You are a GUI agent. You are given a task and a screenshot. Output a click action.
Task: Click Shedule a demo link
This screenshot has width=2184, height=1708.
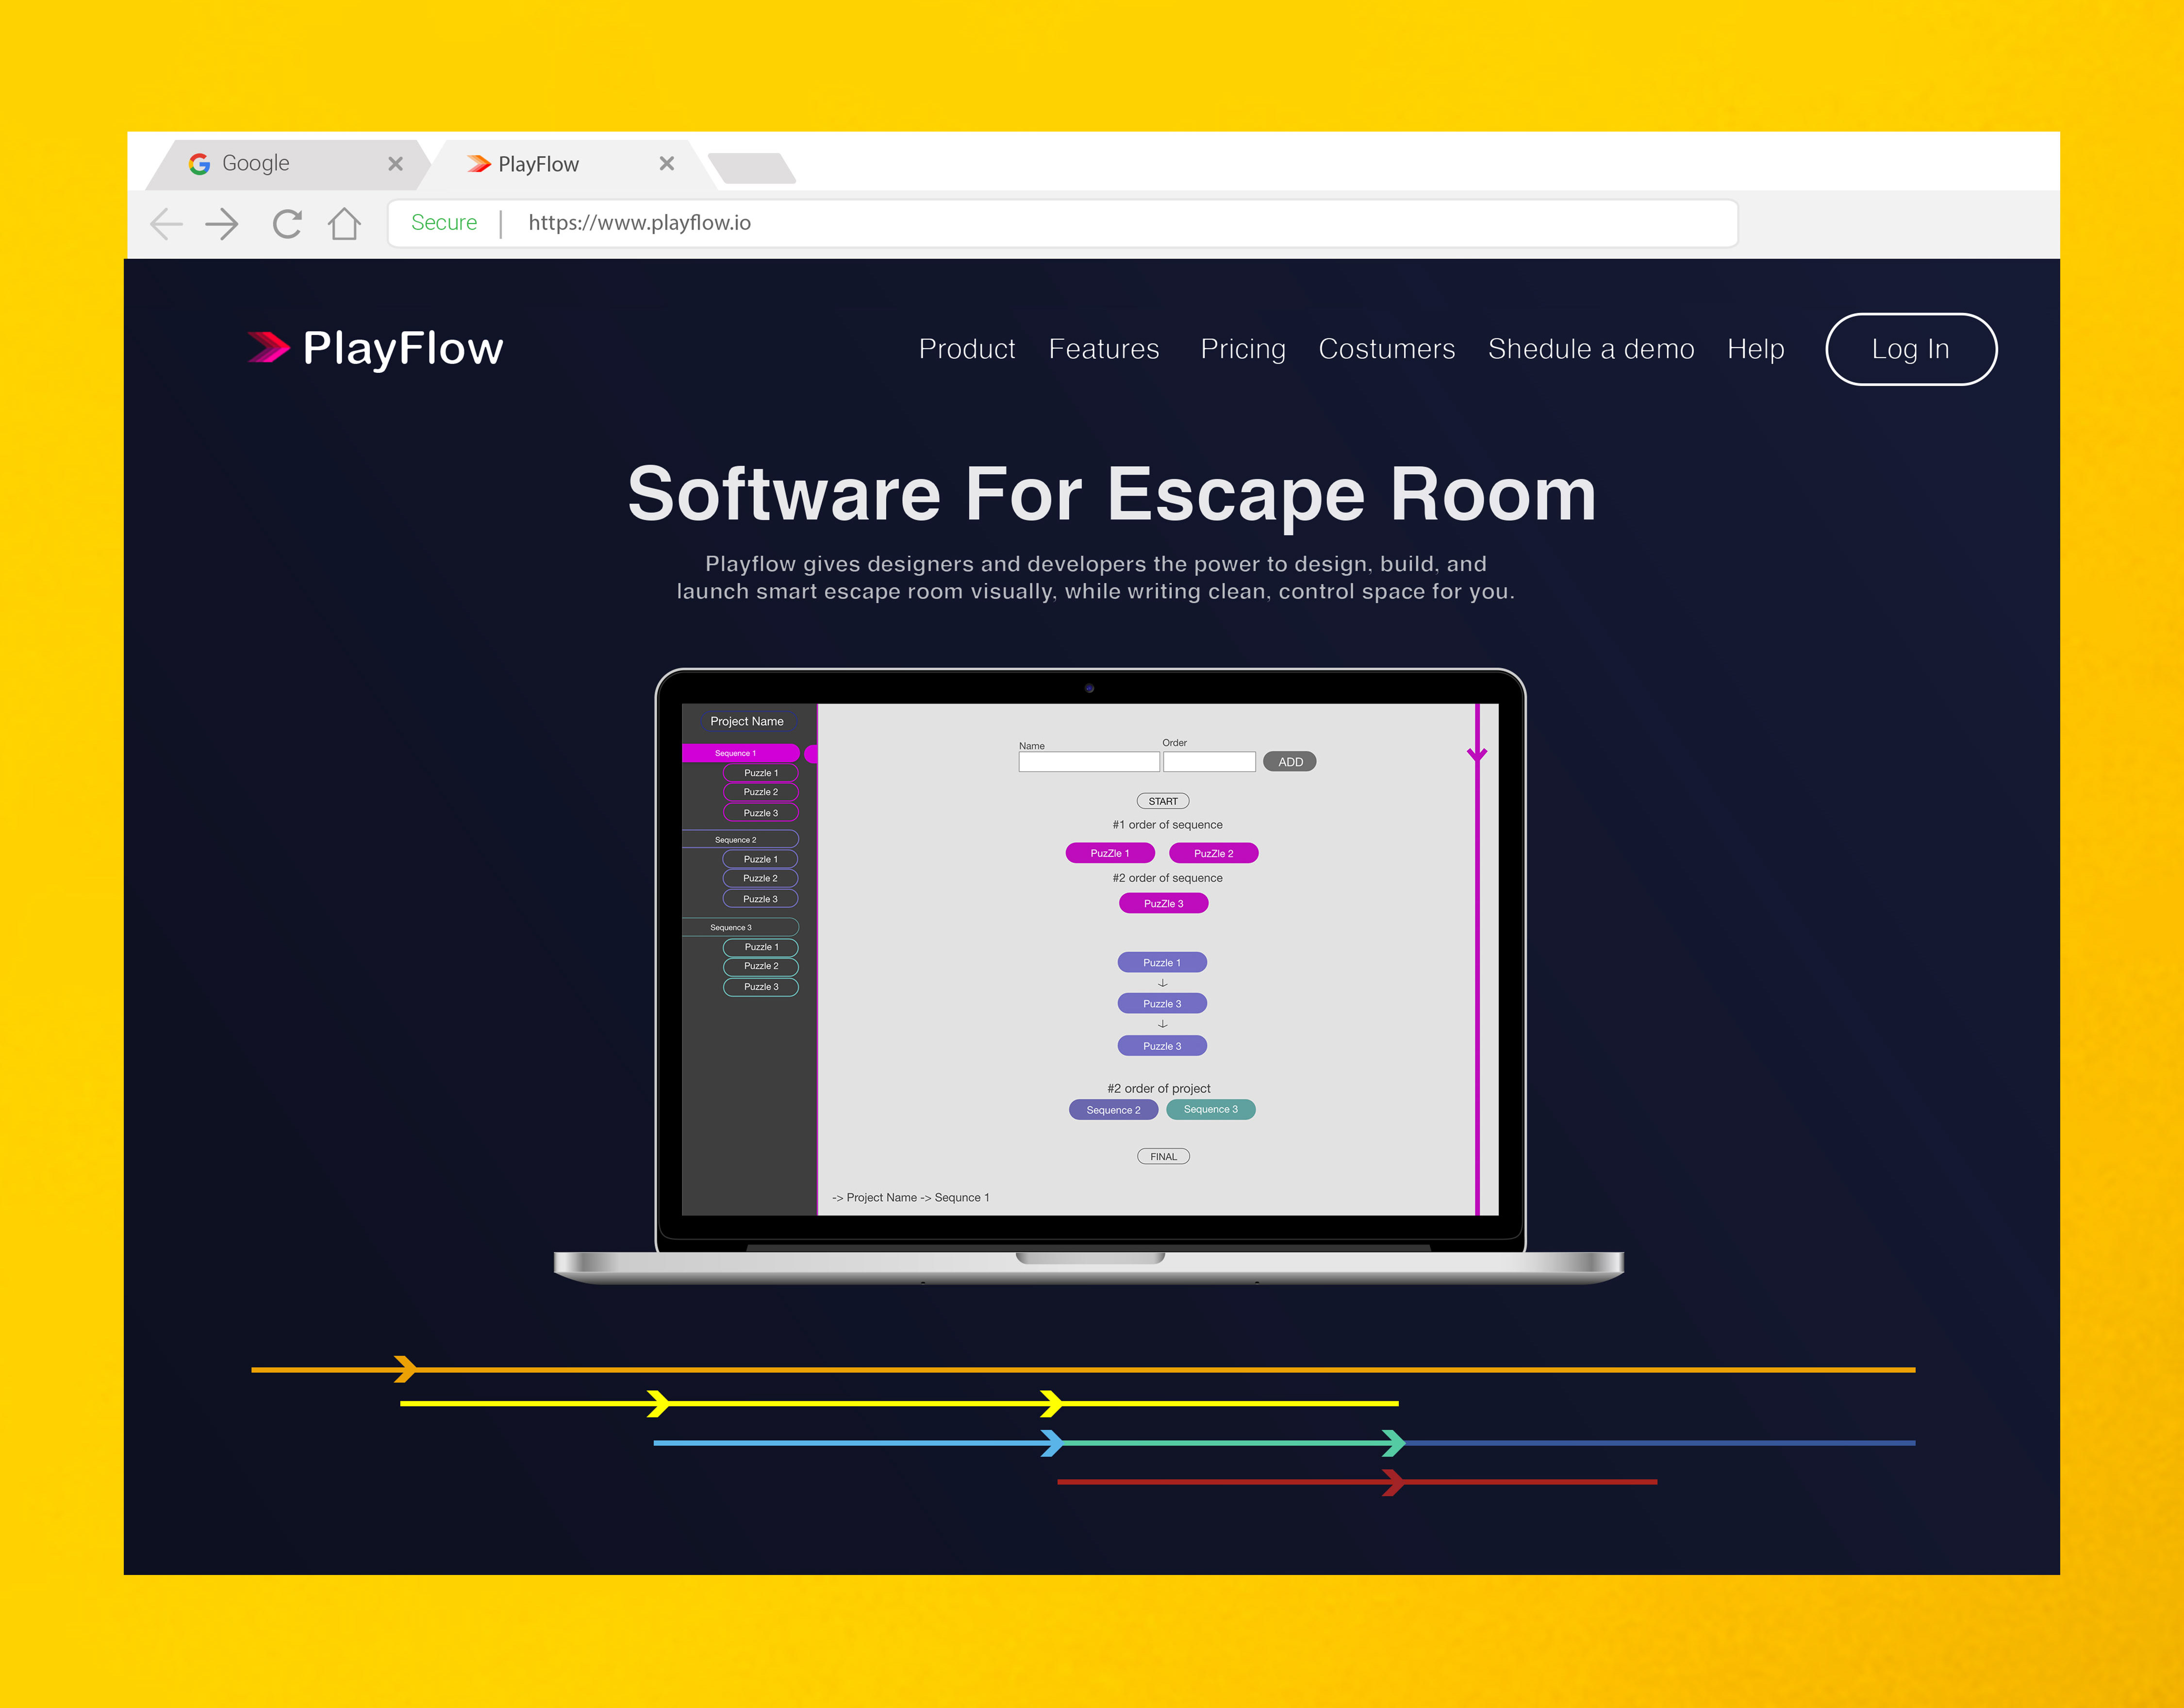point(1591,349)
